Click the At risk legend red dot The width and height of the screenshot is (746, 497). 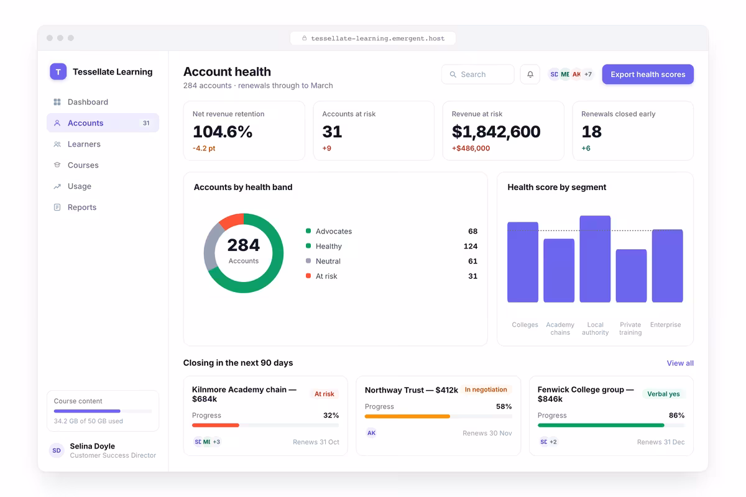pos(308,276)
